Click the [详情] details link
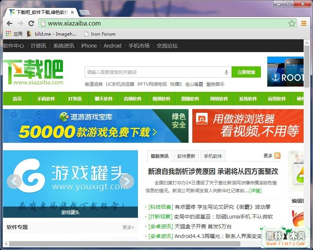 [x=255, y=191]
